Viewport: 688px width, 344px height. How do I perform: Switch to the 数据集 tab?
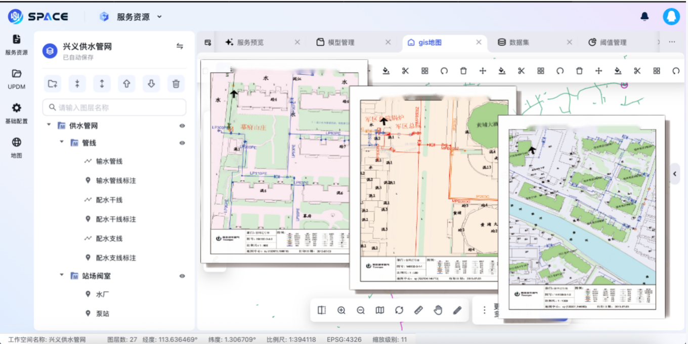519,42
